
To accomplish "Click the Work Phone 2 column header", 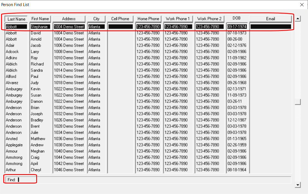I will (209, 19).
